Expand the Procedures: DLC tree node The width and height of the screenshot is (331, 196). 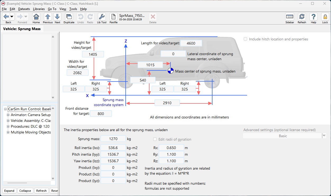(x=8, y=126)
